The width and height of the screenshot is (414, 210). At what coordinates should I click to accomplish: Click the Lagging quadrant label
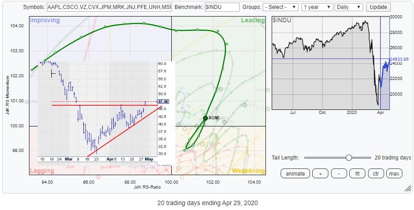[x=42, y=171]
